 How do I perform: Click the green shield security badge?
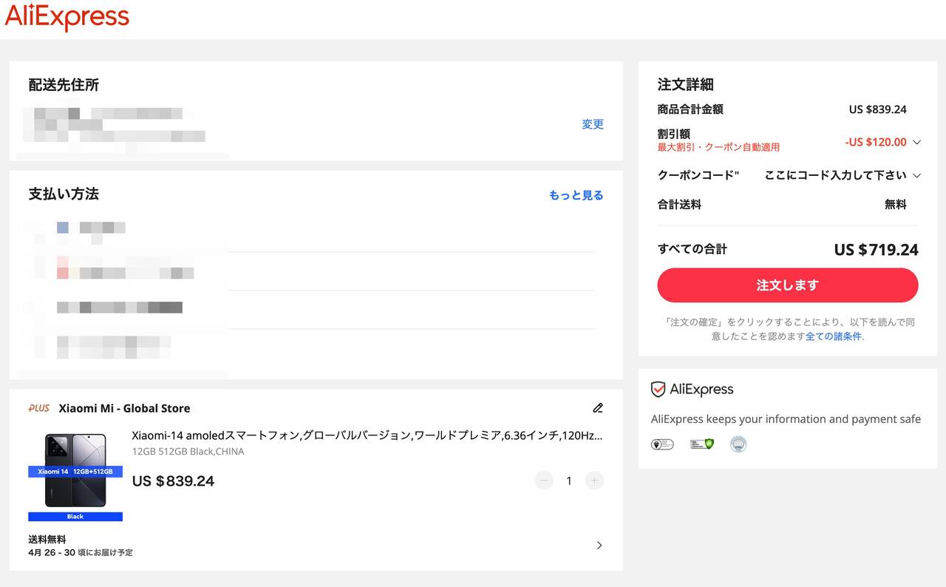[701, 444]
